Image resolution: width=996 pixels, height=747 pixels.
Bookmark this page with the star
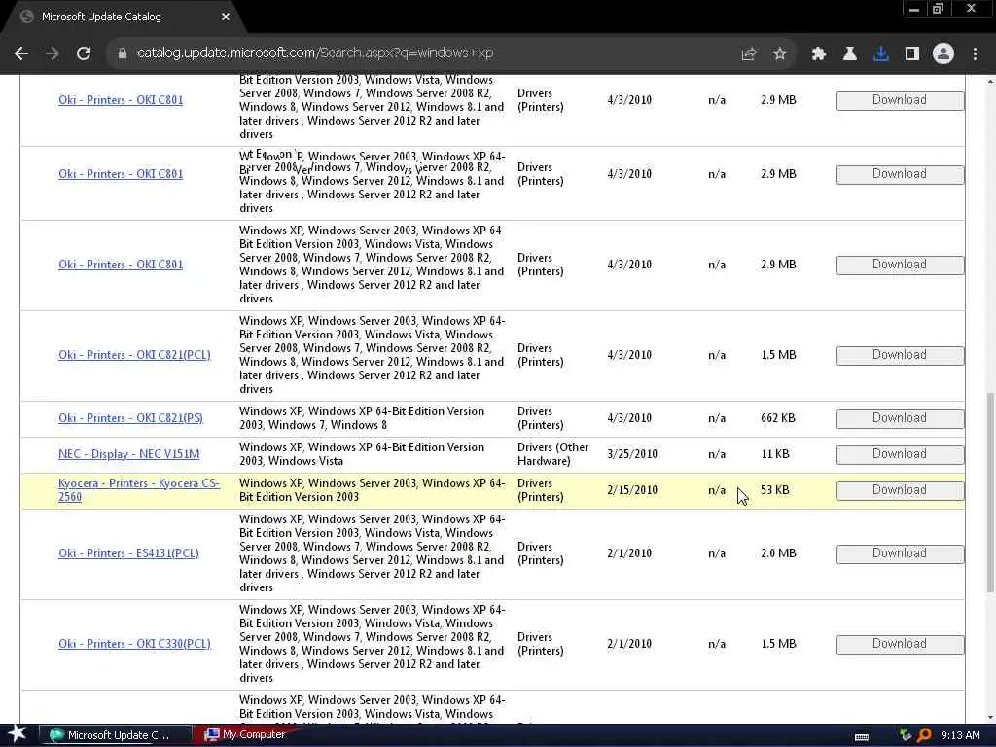[780, 54]
